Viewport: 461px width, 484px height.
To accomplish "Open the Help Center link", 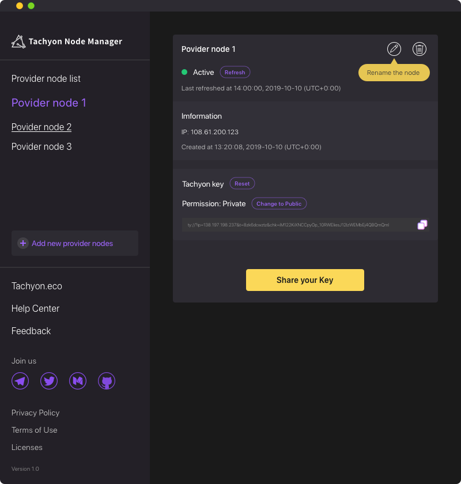I will [35, 308].
